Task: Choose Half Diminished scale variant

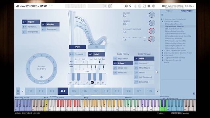Action: click(x=144, y=77)
